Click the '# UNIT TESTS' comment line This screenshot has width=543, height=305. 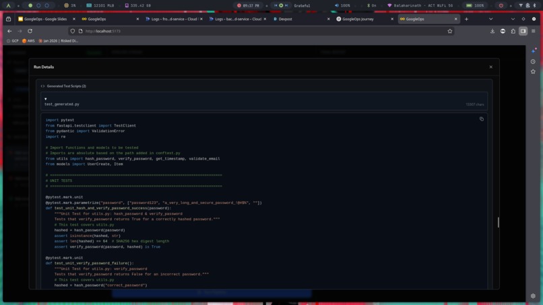pos(59,180)
